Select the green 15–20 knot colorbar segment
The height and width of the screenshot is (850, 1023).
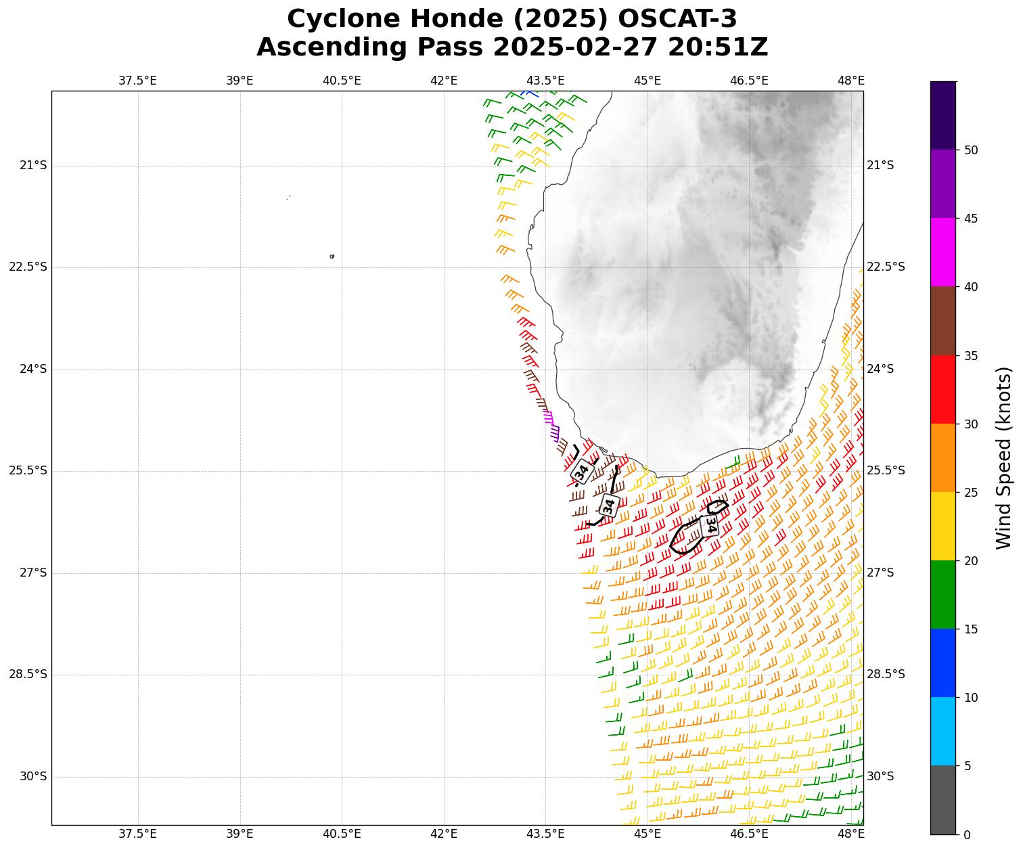tap(942, 594)
